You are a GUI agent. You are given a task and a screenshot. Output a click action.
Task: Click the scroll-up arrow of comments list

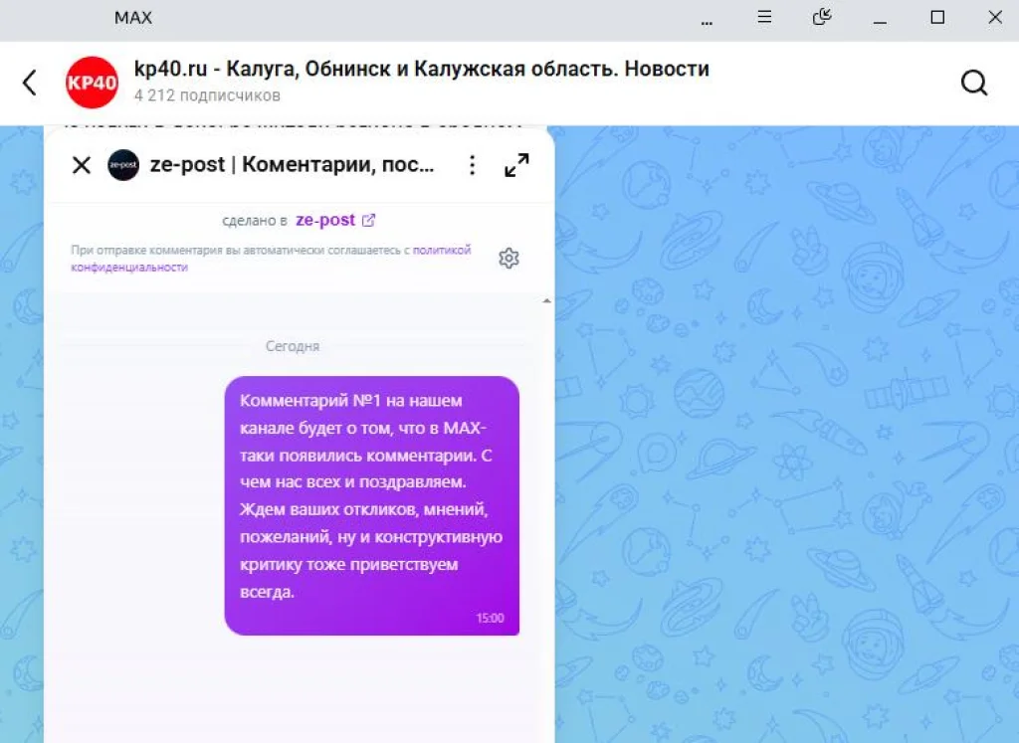(x=546, y=300)
